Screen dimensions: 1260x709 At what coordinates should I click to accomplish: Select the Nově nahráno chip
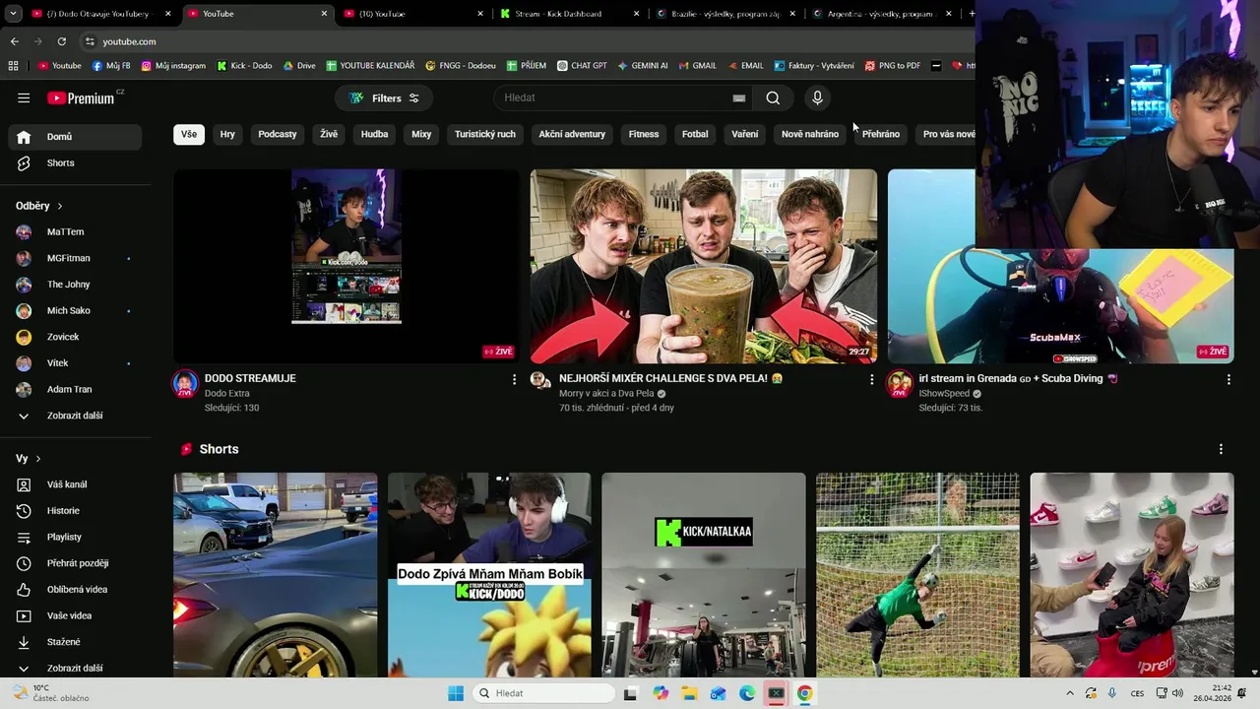pyautogui.click(x=810, y=134)
